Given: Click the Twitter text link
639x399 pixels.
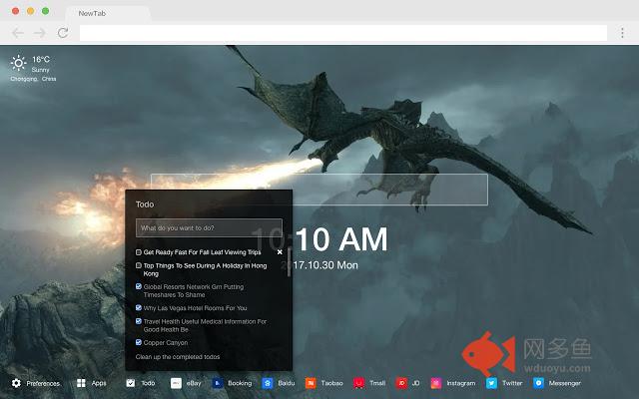Looking at the screenshot, I should (512, 383).
